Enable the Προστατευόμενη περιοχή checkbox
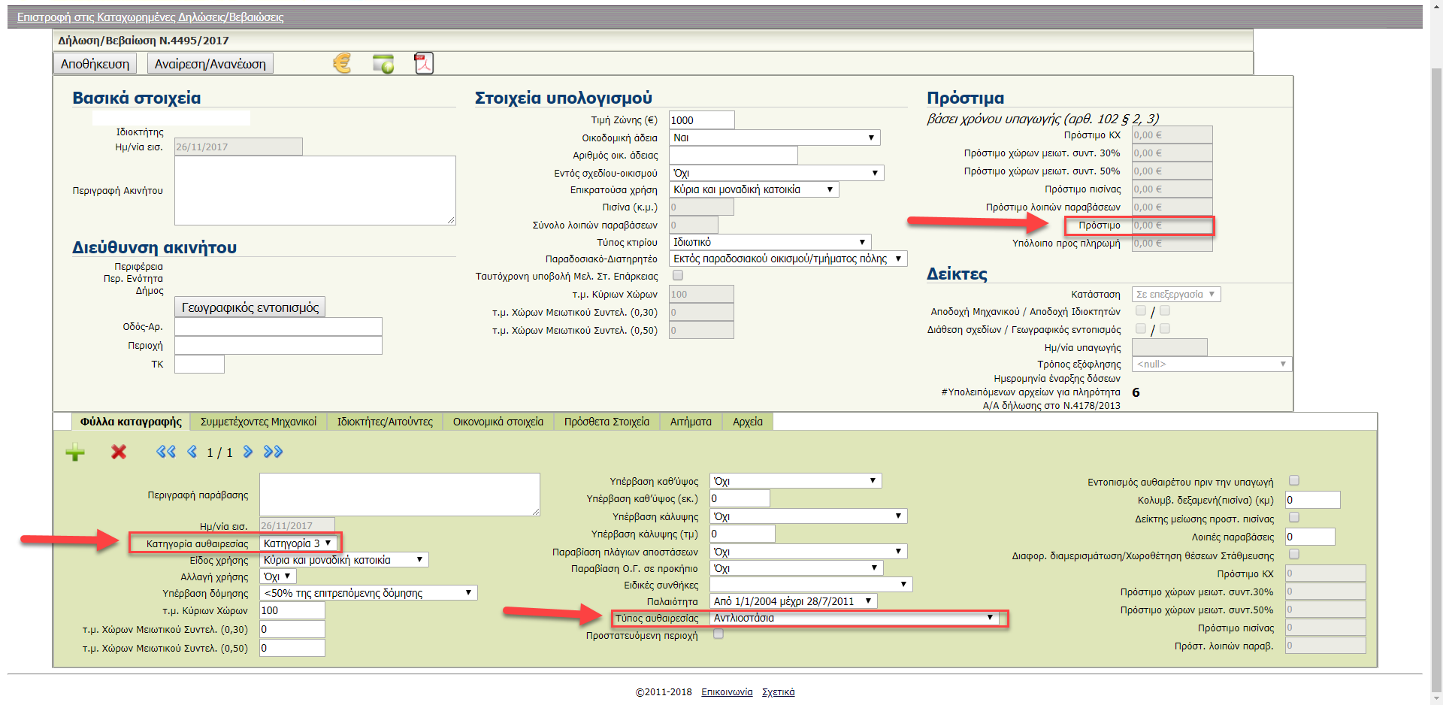The height and width of the screenshot is (705, 1443). pos(718,634)
